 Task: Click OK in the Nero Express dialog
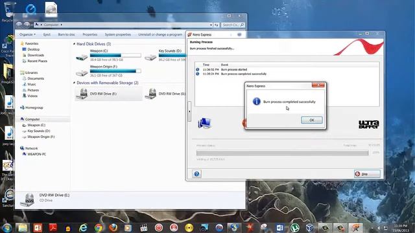coord(311,120)
